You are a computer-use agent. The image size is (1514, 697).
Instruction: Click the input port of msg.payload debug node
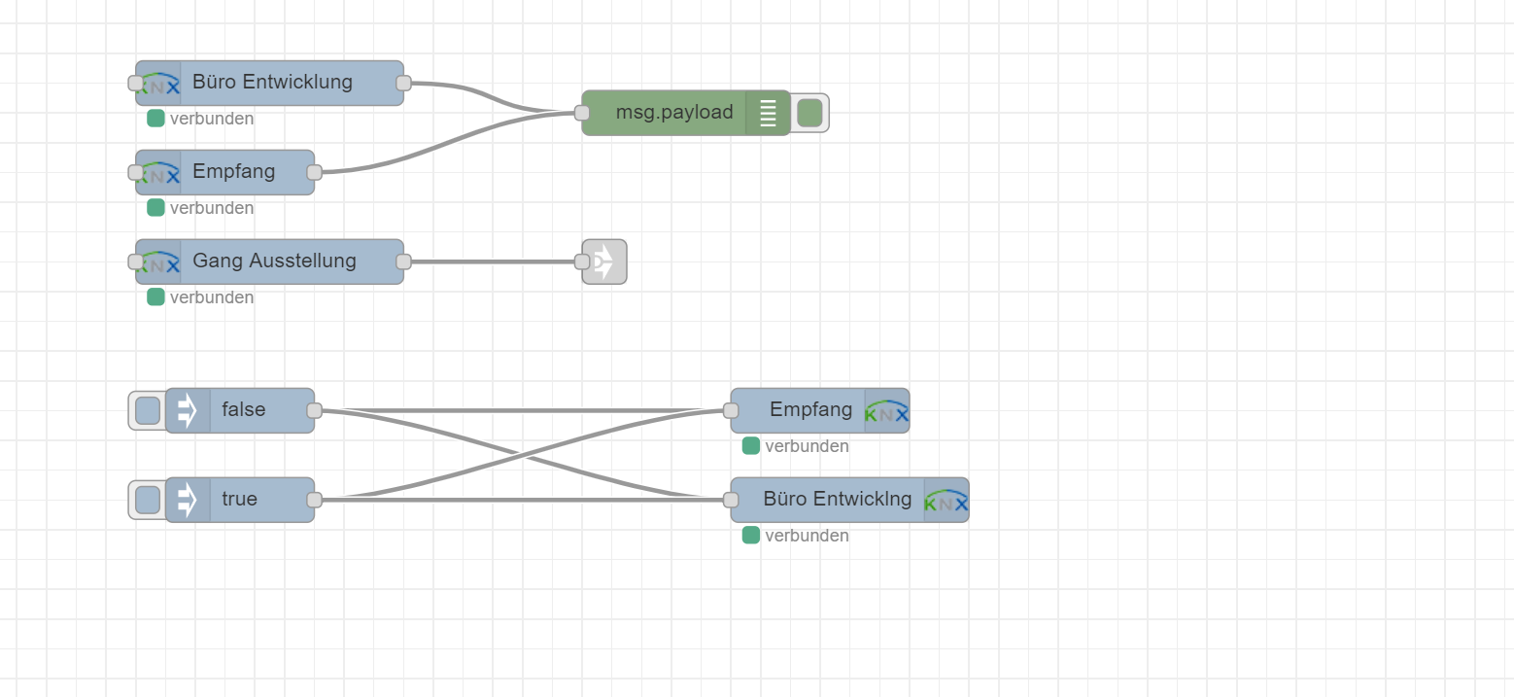[582, 114]
